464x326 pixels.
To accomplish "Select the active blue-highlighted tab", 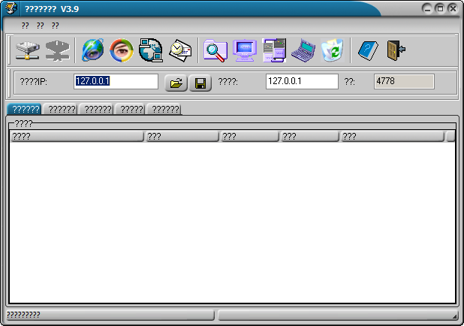I will 24,110.
